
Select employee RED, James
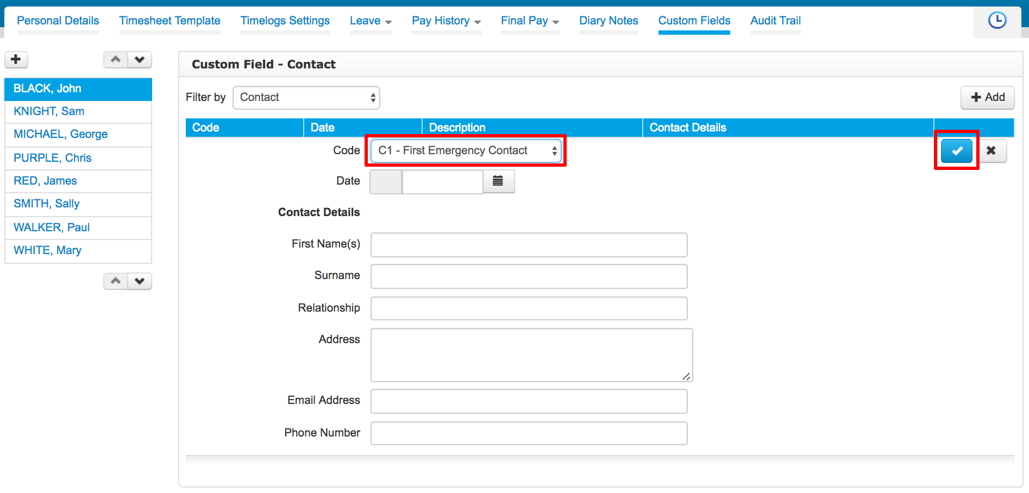coord(78,181)
